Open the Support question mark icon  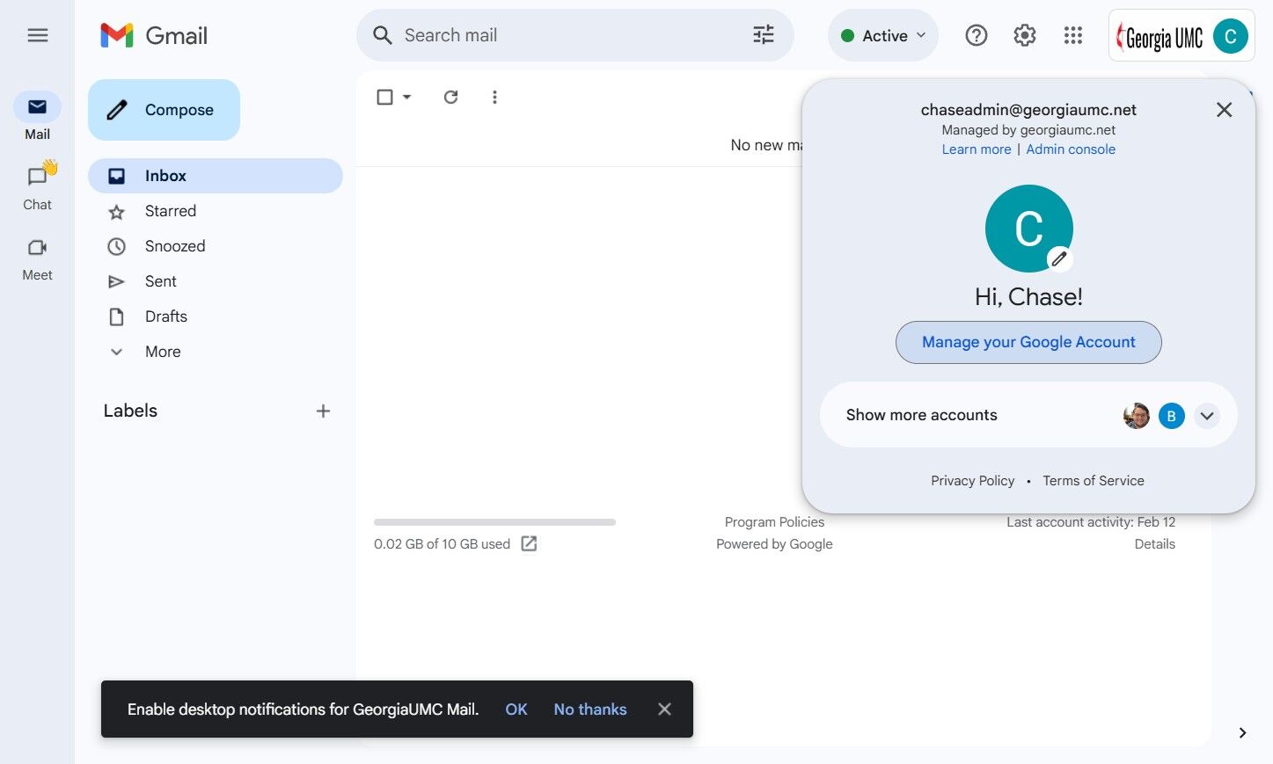[977, 35]
